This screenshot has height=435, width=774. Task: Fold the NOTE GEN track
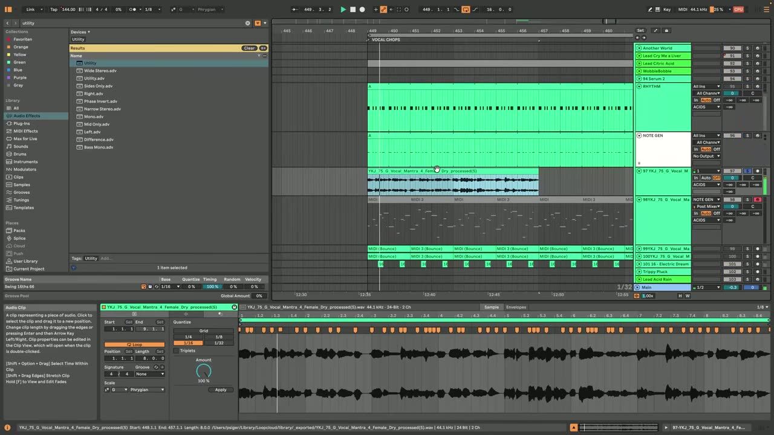(x=639, y=135)
